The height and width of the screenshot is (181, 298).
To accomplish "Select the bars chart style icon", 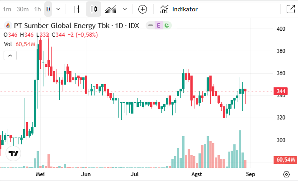I will tap(77, 9).
